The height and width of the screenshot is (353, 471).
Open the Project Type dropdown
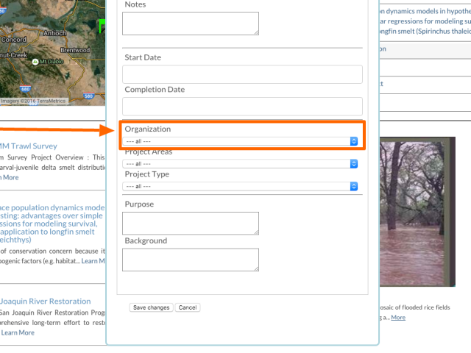tap(241, 187)
